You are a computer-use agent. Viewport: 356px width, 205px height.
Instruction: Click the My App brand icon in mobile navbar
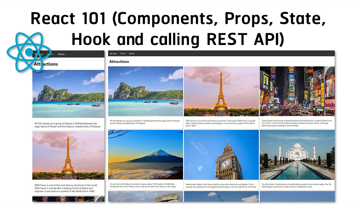(39, 54)
